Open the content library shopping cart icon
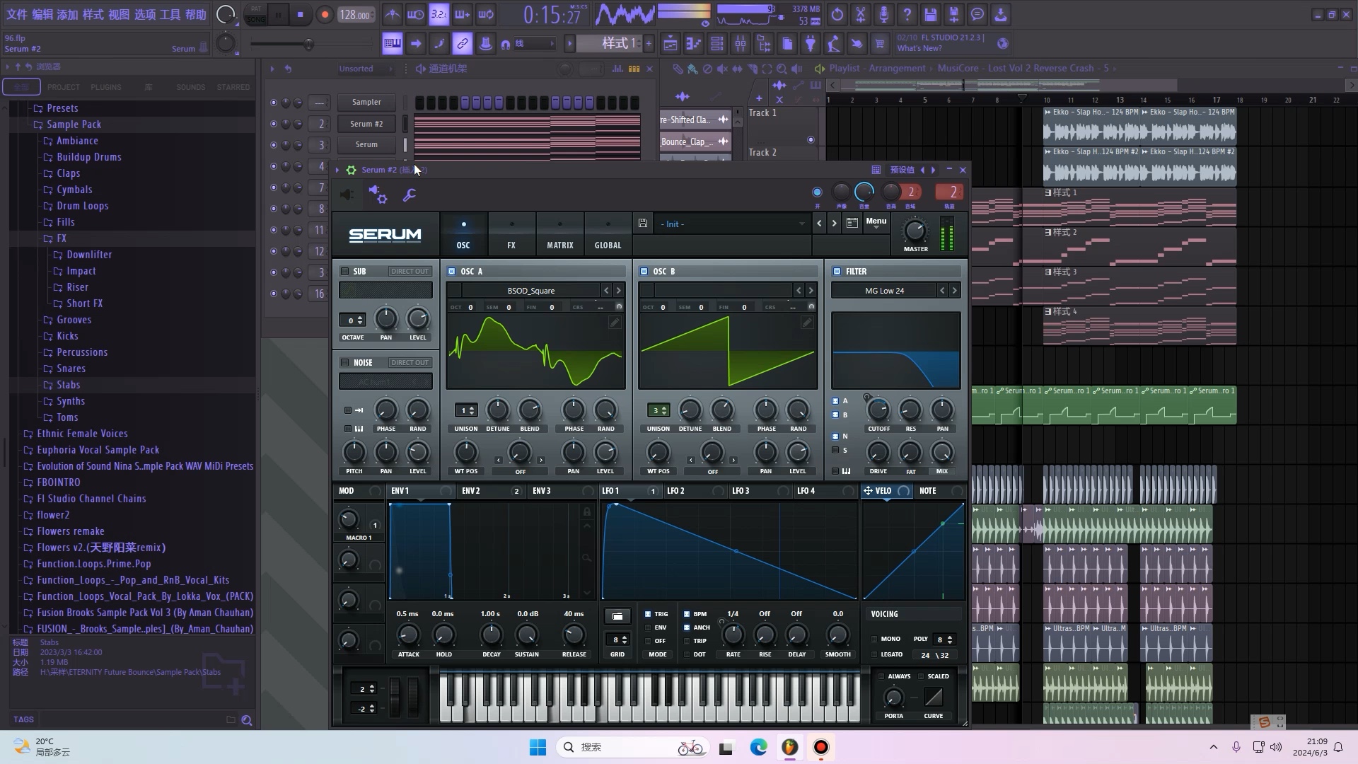1358x764 pixels. [880, 44]
